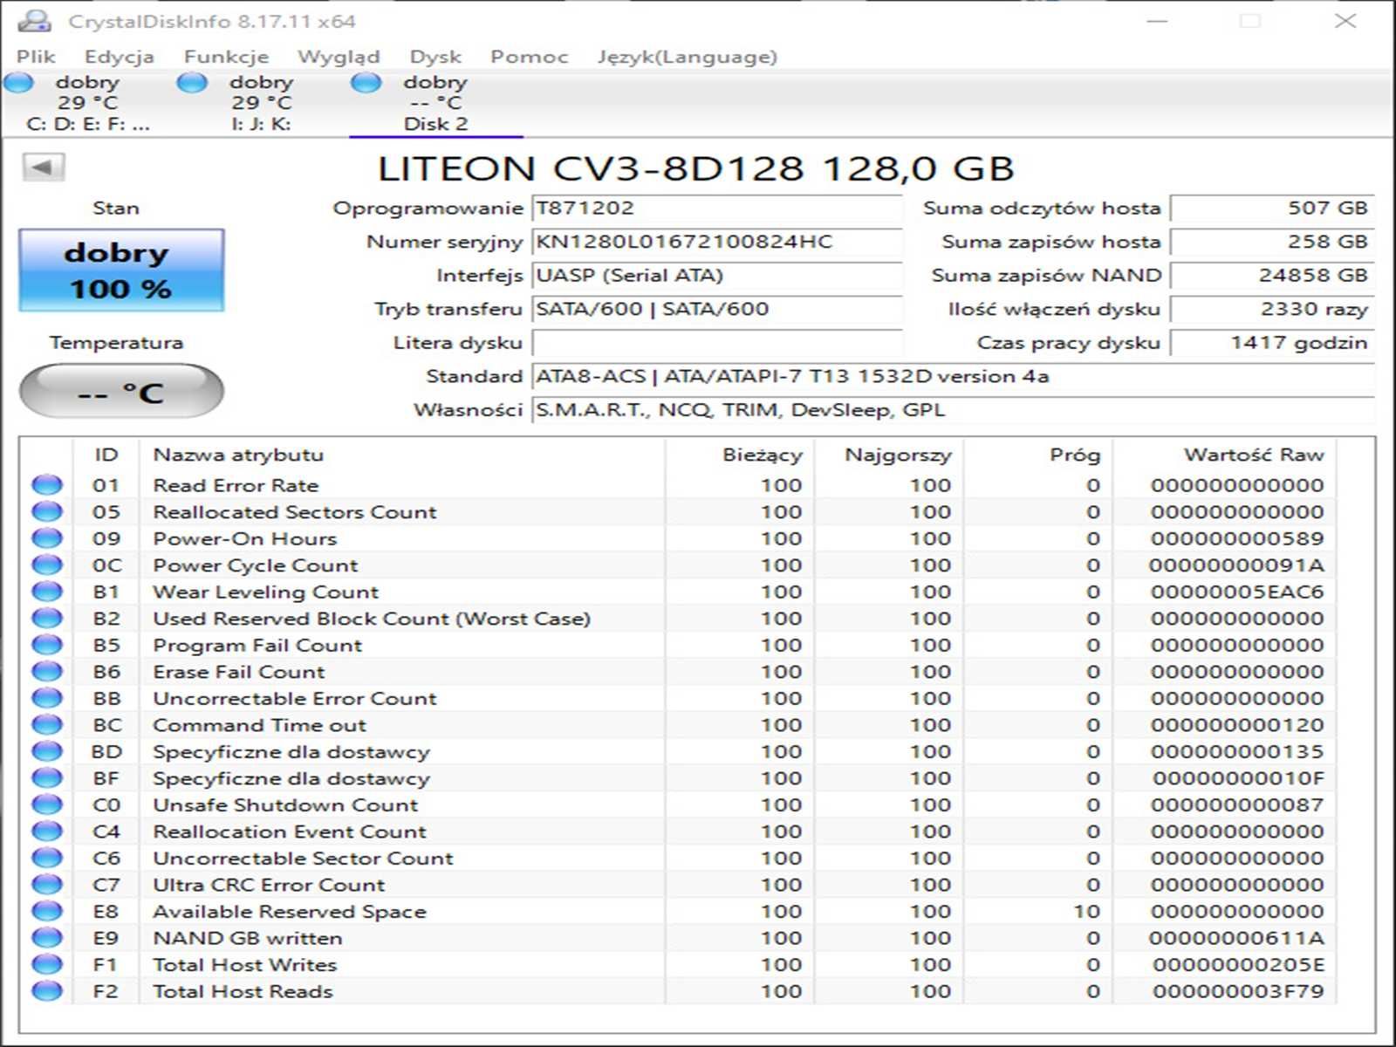Click the temperature -- °C button
This screenshot has width=1396, height=1047.
click(121, 392)
